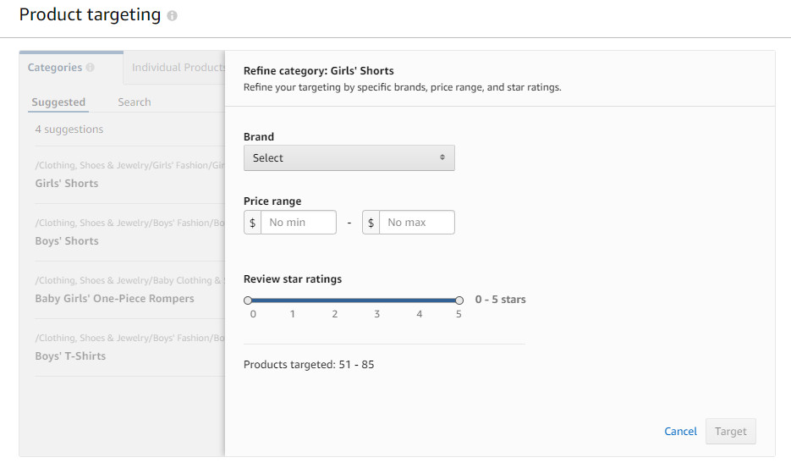
Task: Select the Suggested sub-tab
Action: 58,102
